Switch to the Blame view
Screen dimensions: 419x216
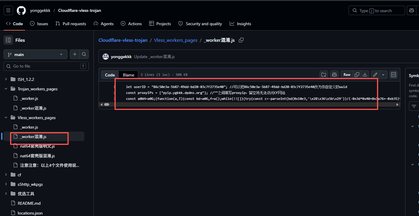pos(128,75)
